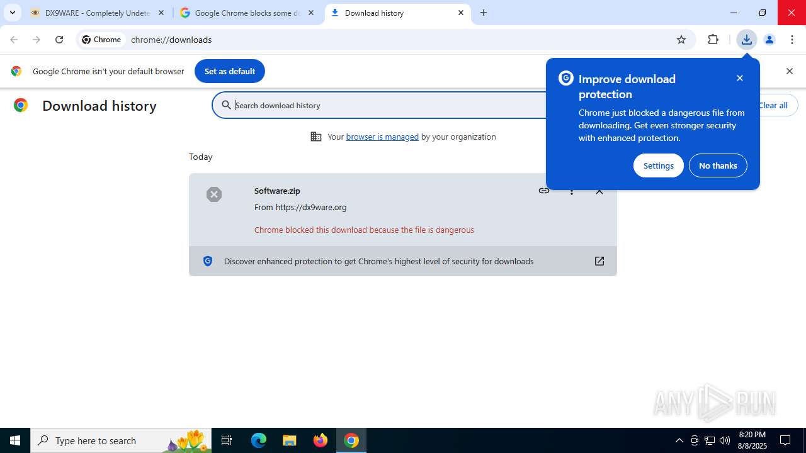Click the Software.zip file name

(277, 191)
